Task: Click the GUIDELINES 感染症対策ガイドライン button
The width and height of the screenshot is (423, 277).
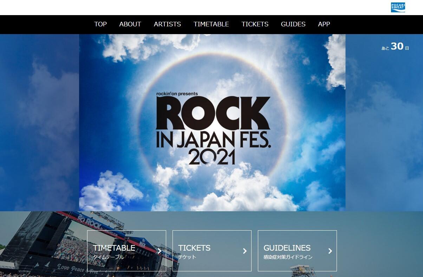Action: point(297,251)
